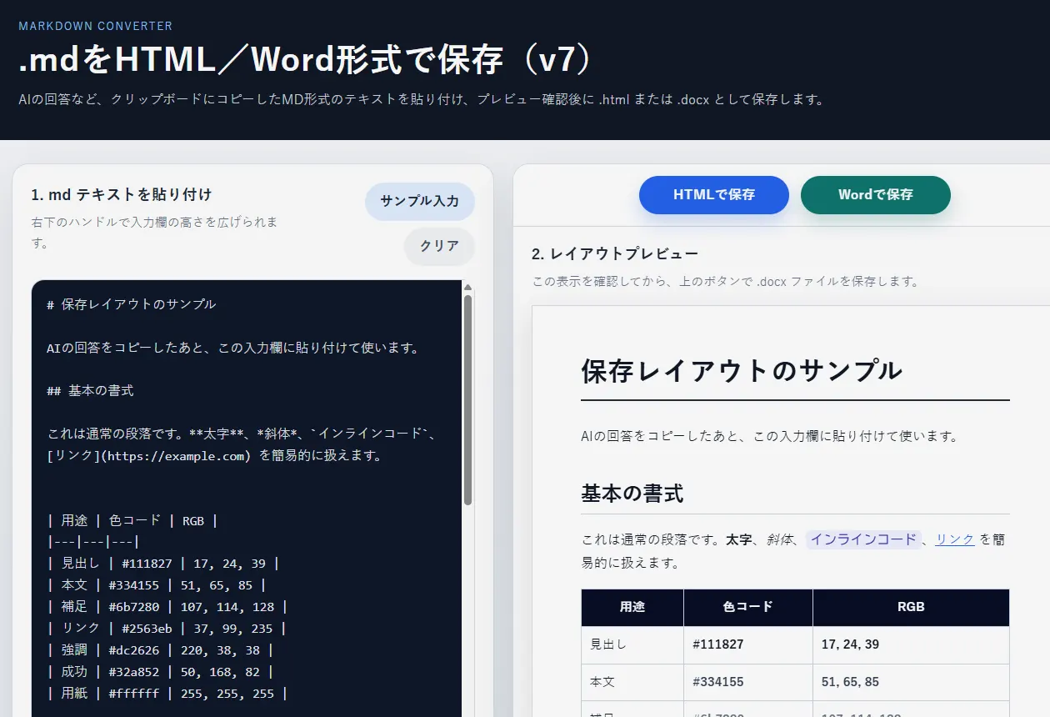
Task: Click the note 'この表示を確認してから、上のボタンで .docx ファイルを保存します。'
Action: (725, 282)
